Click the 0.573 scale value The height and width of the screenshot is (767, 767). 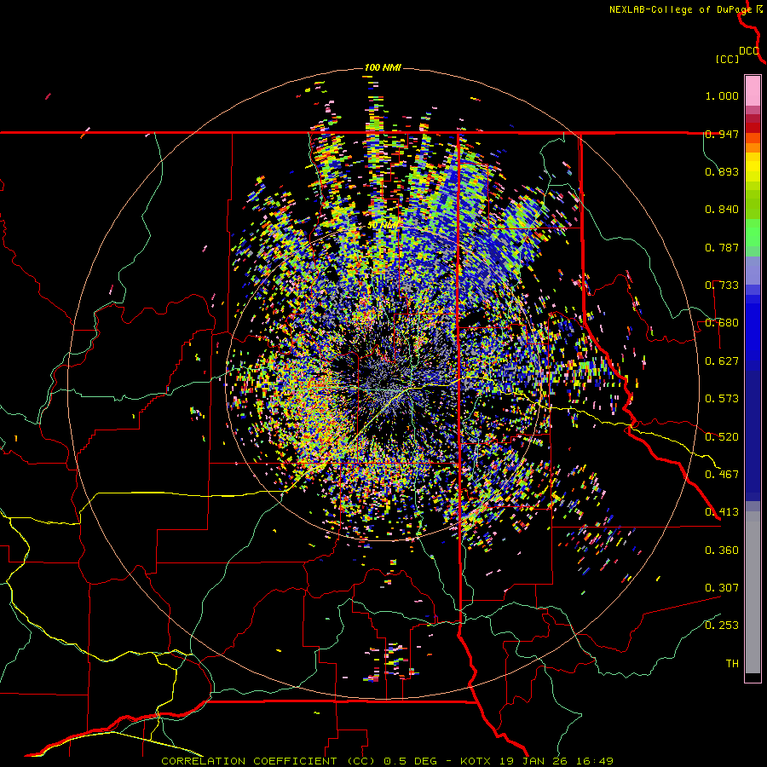pos(722,399)
